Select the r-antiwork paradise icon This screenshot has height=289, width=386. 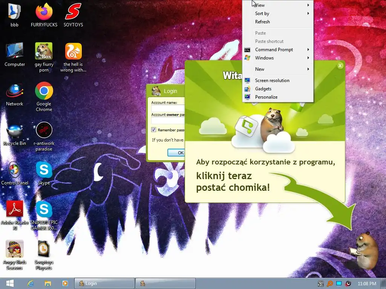44,137
